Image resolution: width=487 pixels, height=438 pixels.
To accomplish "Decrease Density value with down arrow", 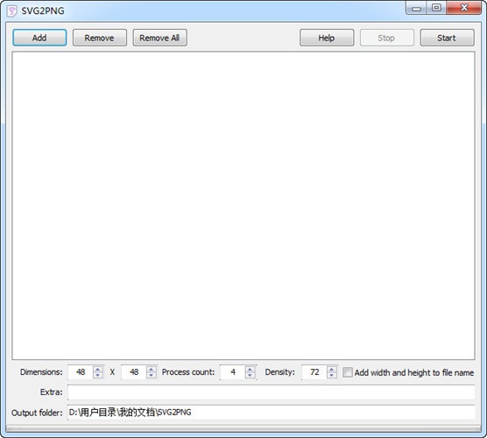I will point(332,375).
